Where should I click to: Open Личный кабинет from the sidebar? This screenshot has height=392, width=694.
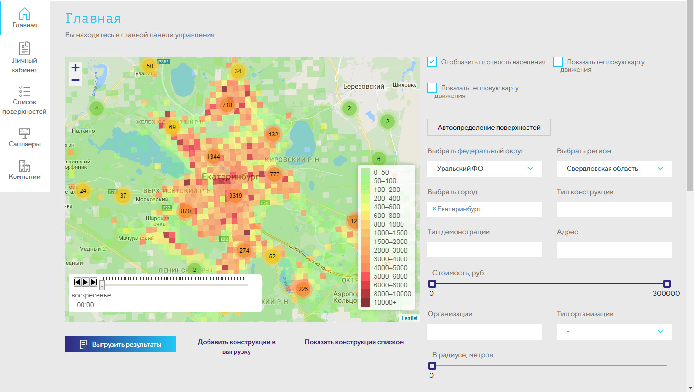[x=25, y=57]
